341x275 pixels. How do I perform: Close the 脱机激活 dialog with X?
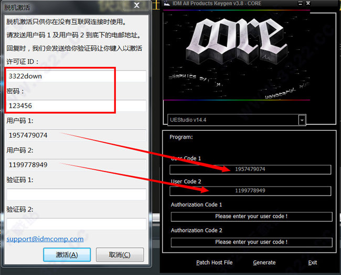pyautogui.click(x=136, y=5)
